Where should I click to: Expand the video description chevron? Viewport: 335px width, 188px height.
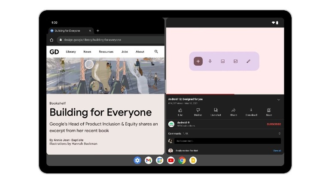[279, 100]
